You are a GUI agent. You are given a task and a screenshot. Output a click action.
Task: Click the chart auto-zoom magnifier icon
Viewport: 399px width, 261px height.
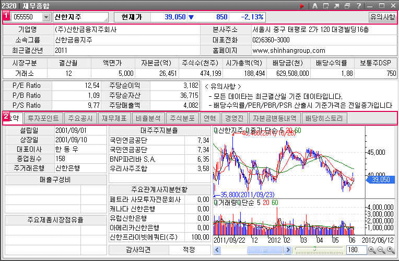391,250
